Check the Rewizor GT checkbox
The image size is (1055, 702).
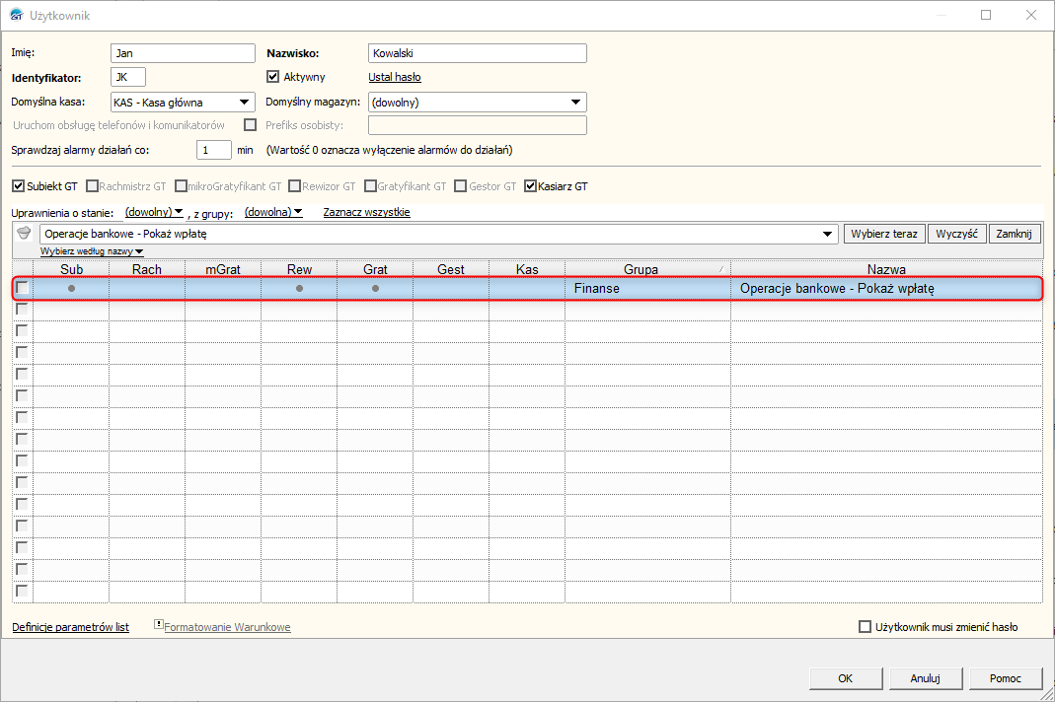tap(294, 186)
